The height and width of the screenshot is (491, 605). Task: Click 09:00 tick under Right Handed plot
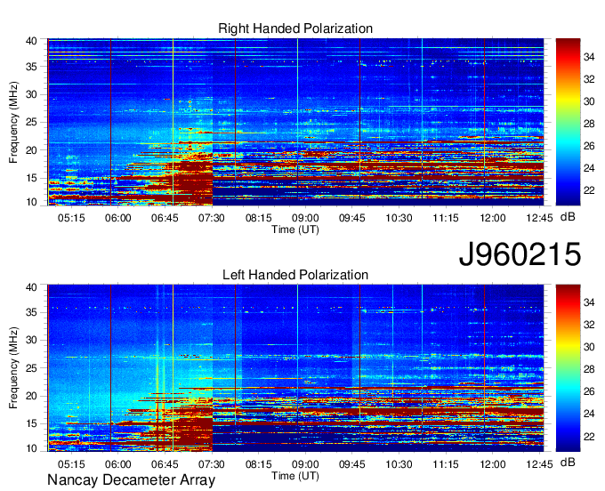tap(305, 218)
